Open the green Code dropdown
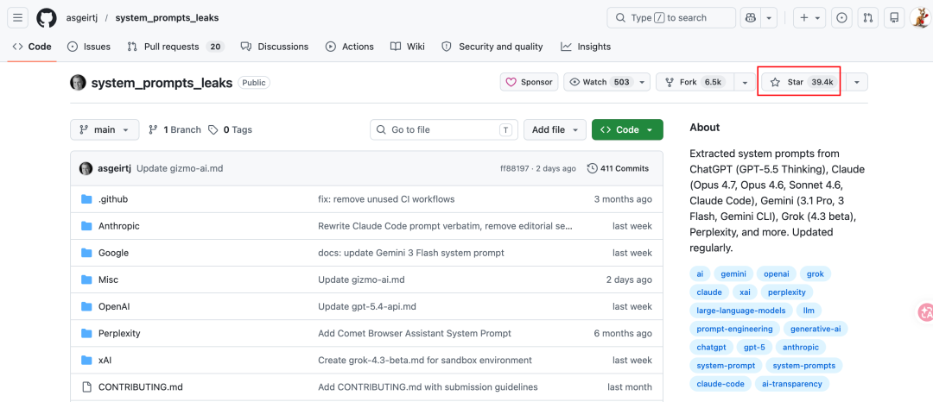Image resolution: width=933 pixels, height=402 pixels. click(x=627, y=129)
